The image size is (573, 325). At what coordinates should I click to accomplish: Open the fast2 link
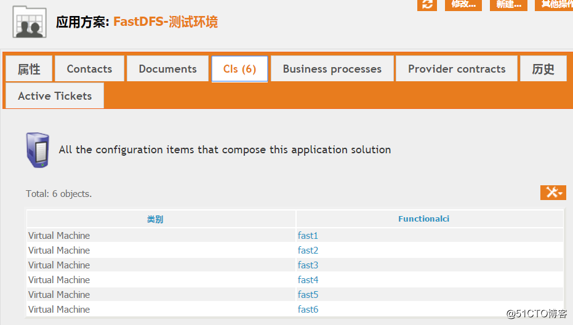(308, 250)
